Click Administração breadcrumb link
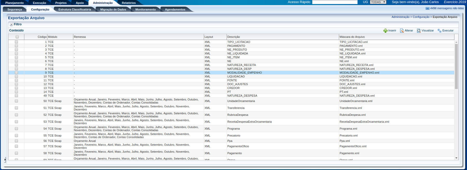The width and height of the screenshot is (467, 170). 400,17
